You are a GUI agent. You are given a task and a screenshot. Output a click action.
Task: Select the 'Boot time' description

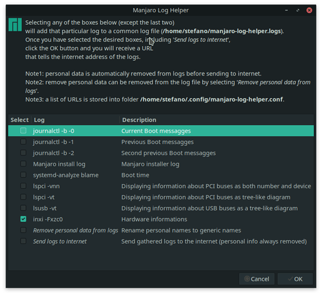pos(135,175)
